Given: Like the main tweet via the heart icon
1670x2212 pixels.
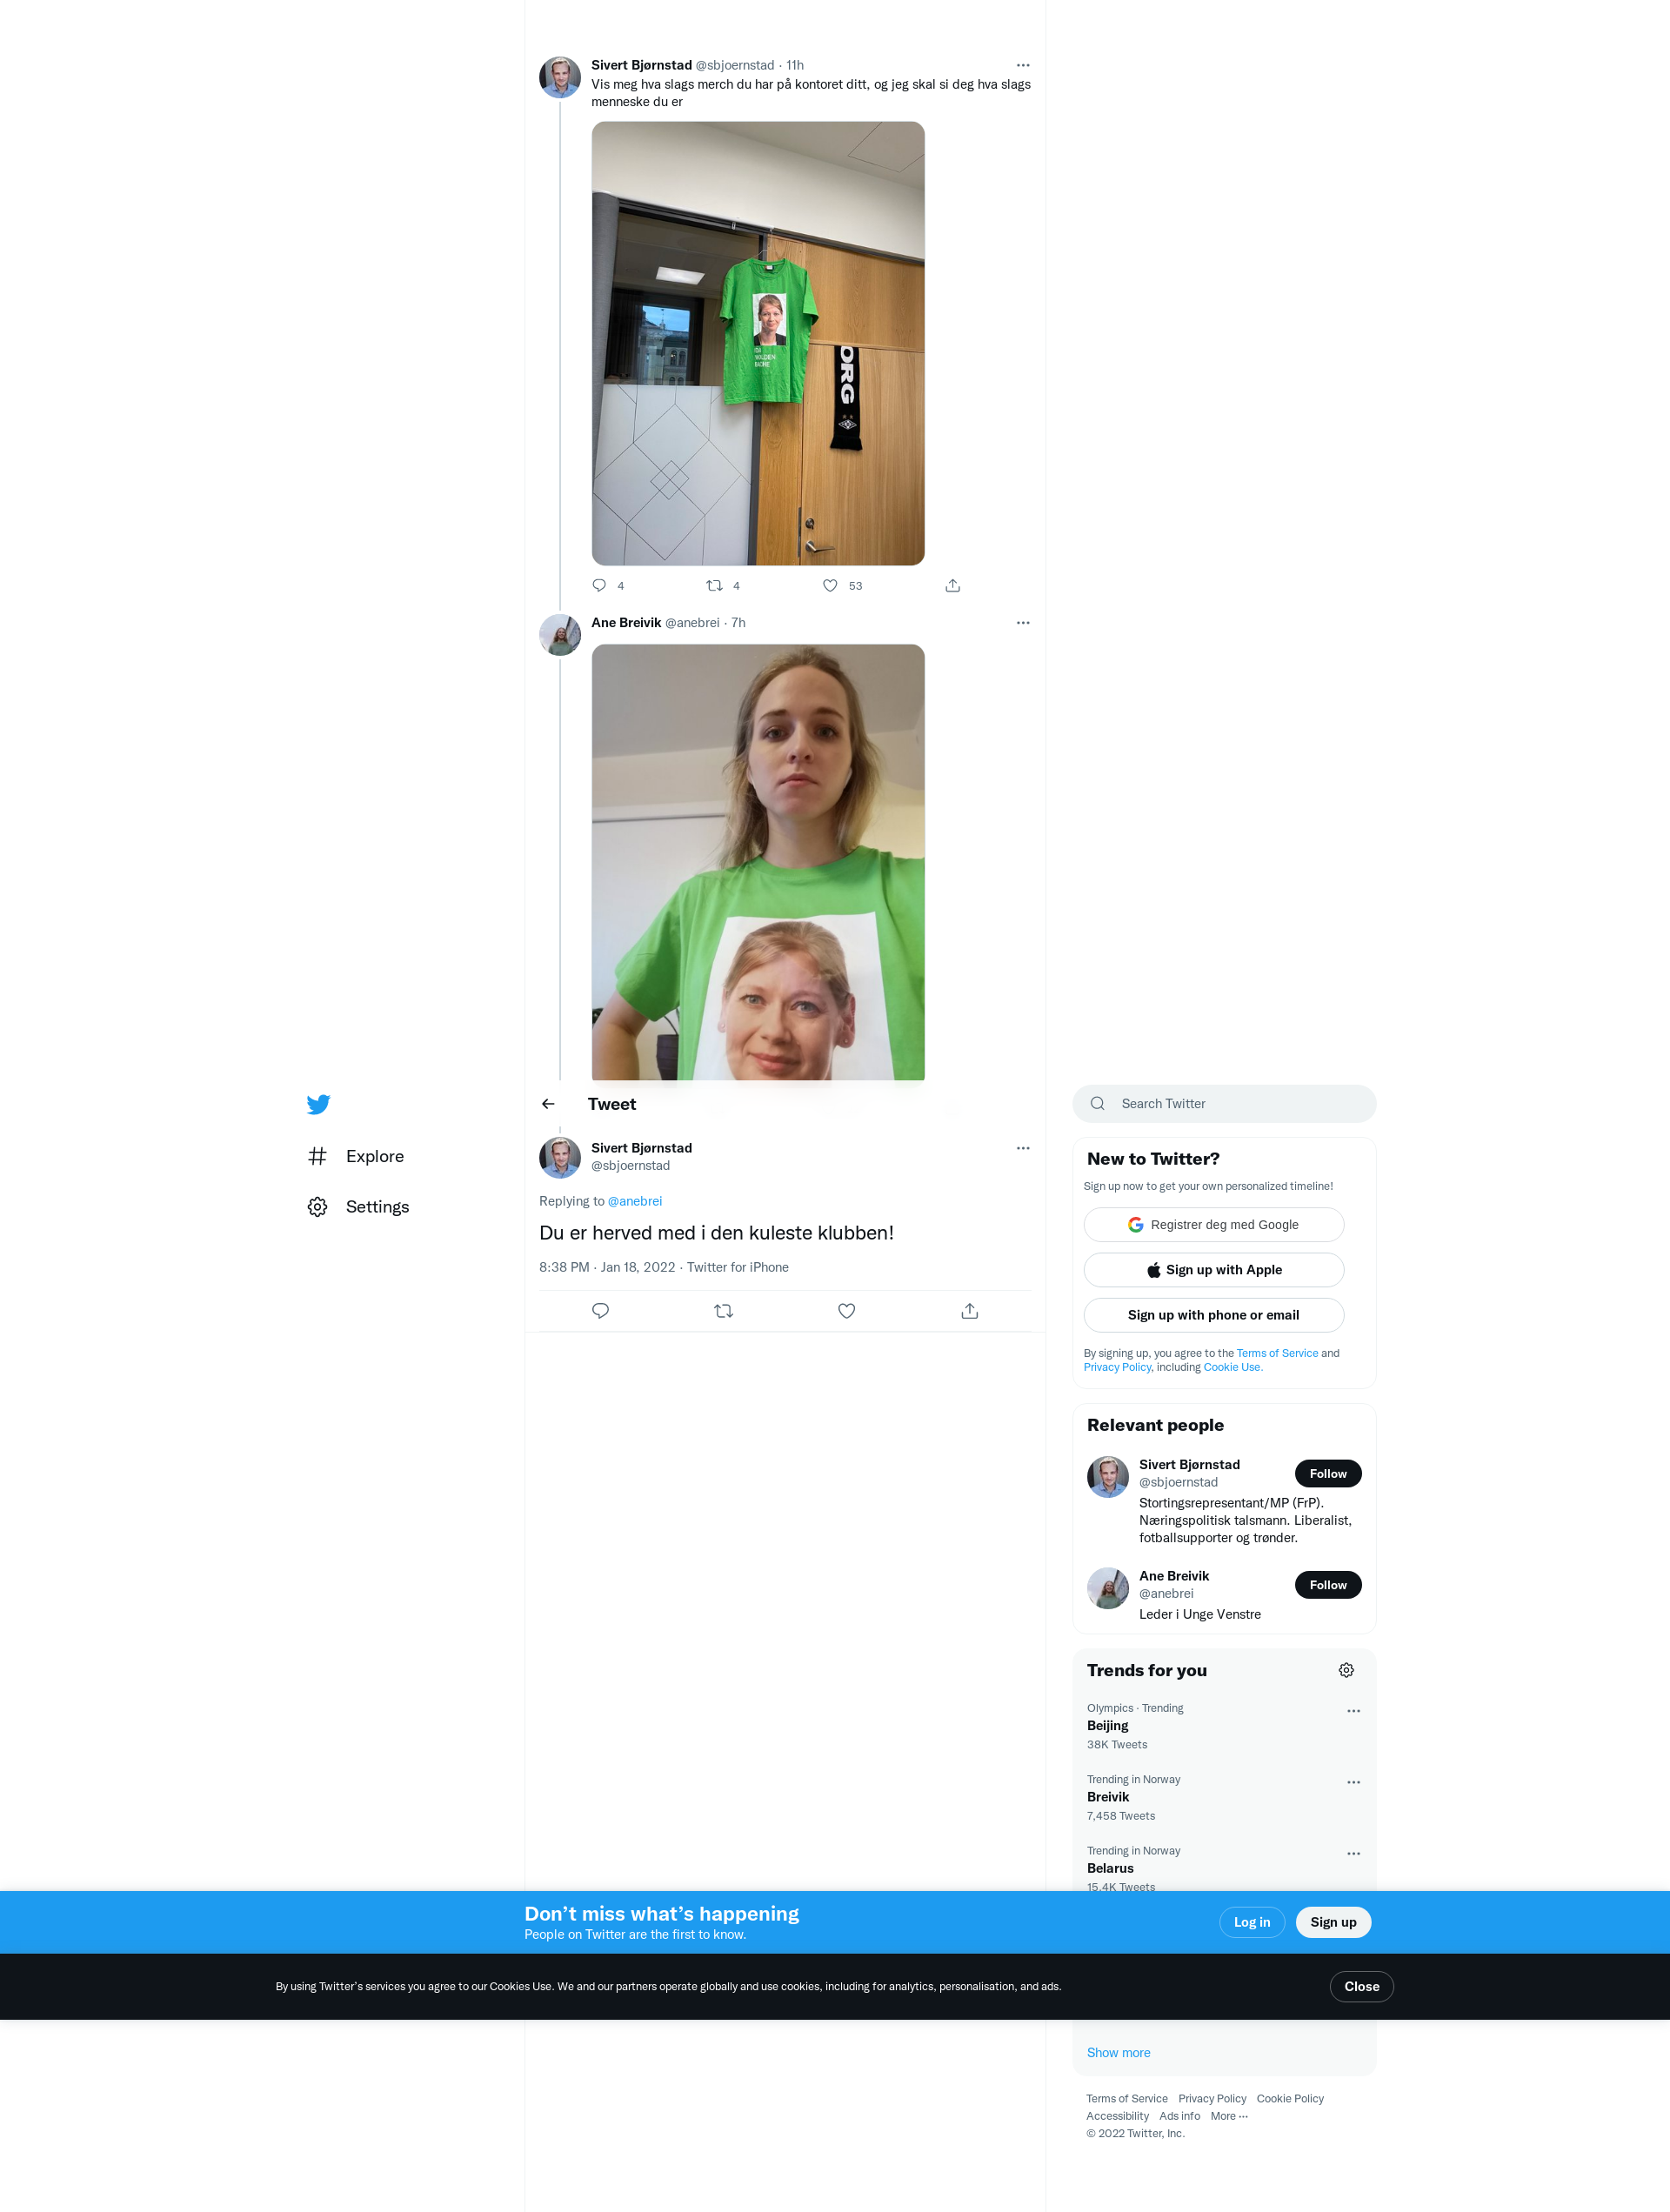Looking at the screenshot, I should click(x=846, y=1310).
